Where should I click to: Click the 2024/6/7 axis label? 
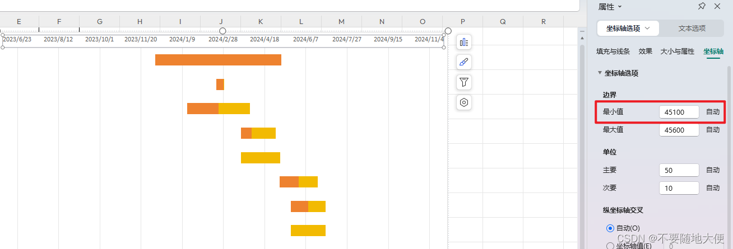pos(306,40)
